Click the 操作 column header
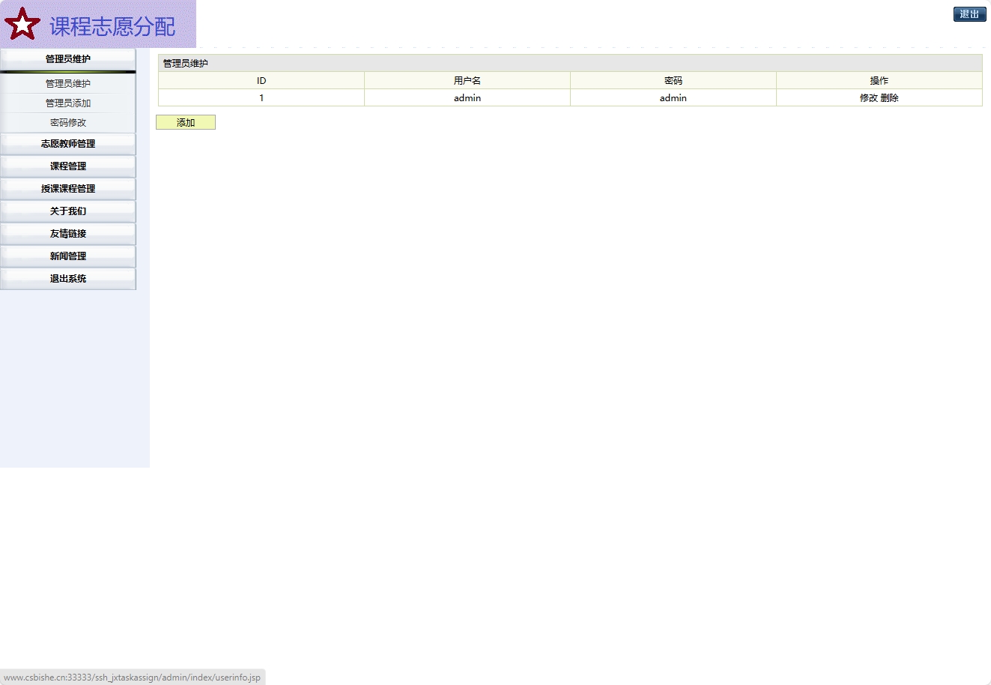 pos(879,81)
